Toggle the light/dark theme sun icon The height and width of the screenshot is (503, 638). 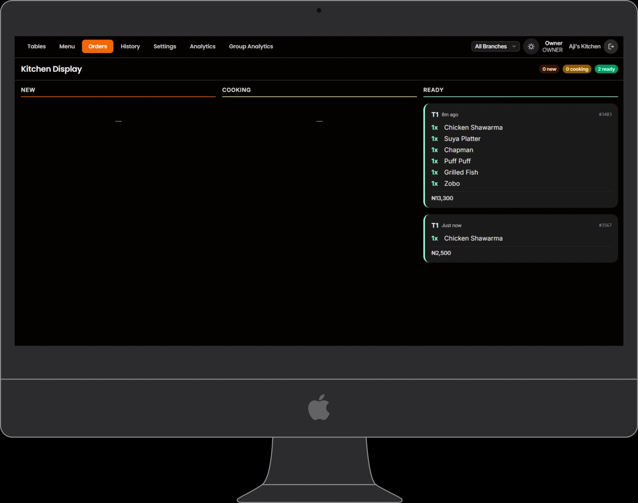[531, 46]
